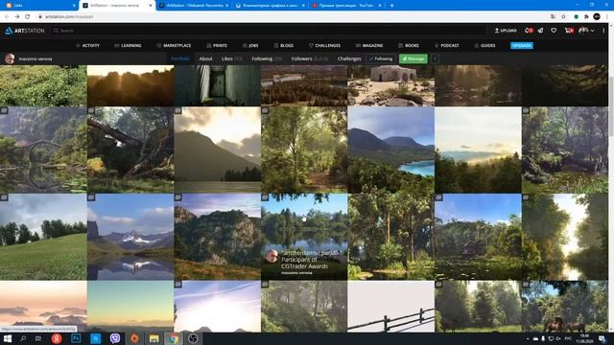Click the green Message button
Image resolution: width=614 pixels, height=345 pixels.
[413, 58]
